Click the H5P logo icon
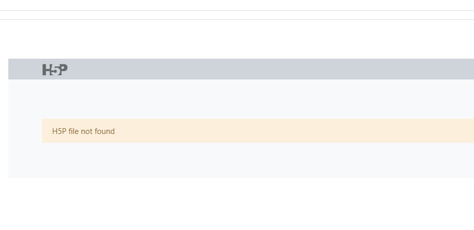Viewport: 474px width, 230px height. (x=55, y=70)
